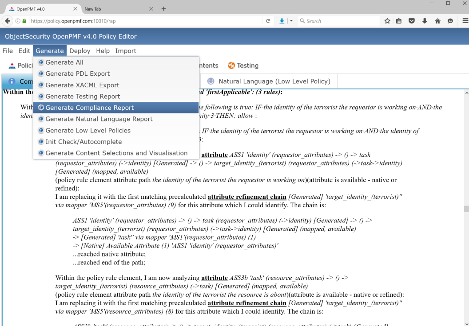Click the icon beside Generate PDL Export
This screenshot has height=326, width=469.
click(41, 74)
